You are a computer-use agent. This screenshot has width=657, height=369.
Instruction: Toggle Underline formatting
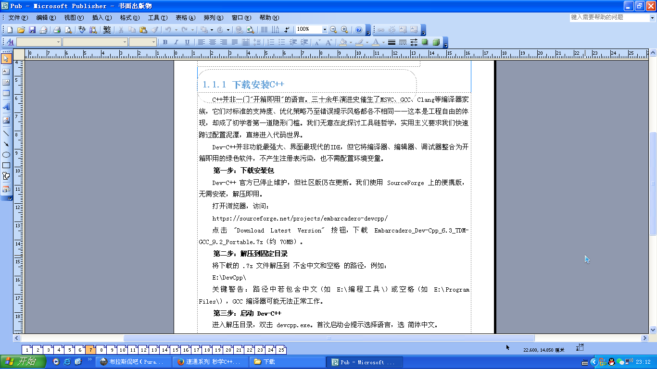[187, 42]
